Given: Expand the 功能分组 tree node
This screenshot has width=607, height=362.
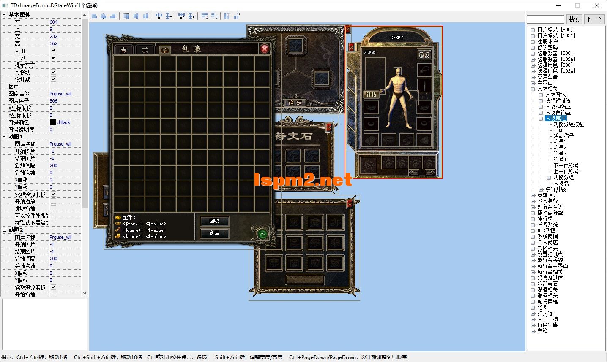Looking at the screenshot, I should (549, 178).
